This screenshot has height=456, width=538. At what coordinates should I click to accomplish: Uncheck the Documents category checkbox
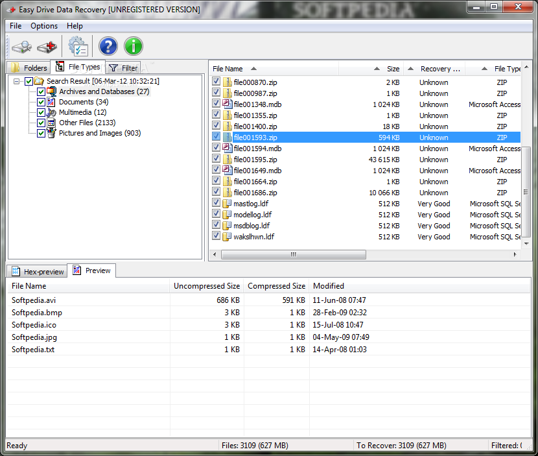[41, 102]
